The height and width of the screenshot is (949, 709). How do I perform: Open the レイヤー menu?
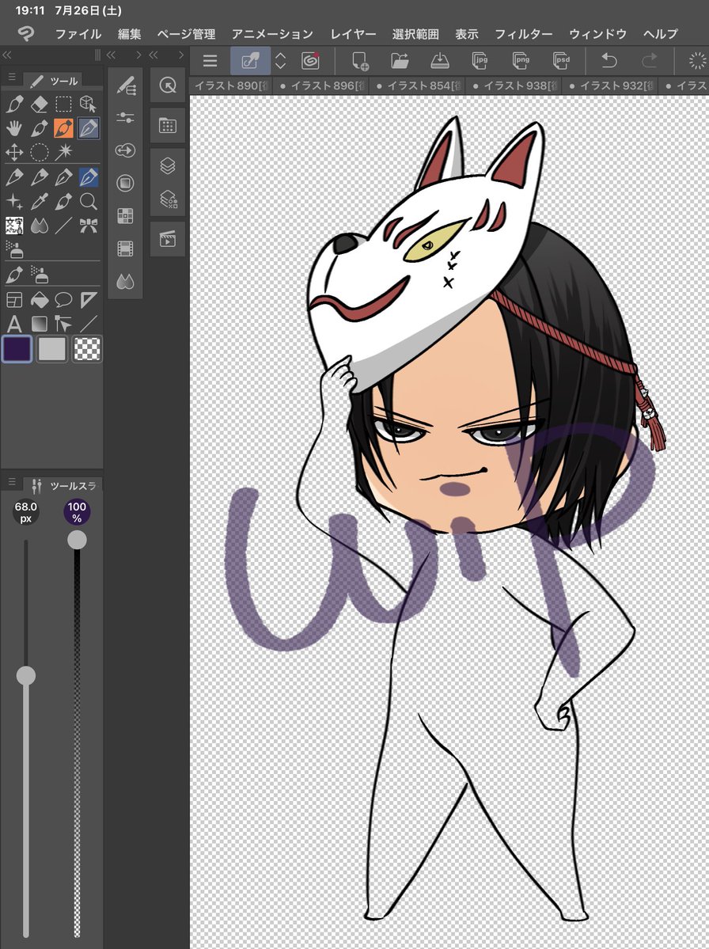(x=353, y=34)
